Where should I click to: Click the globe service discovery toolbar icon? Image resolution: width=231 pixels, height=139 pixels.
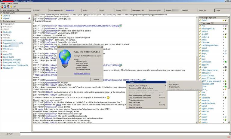(x=5, y=7)
